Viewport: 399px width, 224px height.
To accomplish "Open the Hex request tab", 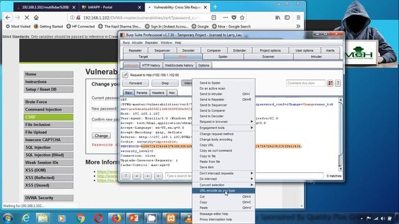I will click(172, 93).
